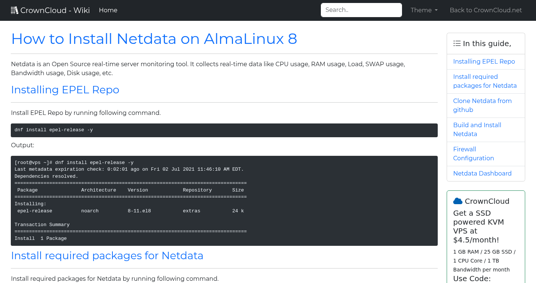Open the 'Build and Install Netdata' sidebar link

coord(477,129)
